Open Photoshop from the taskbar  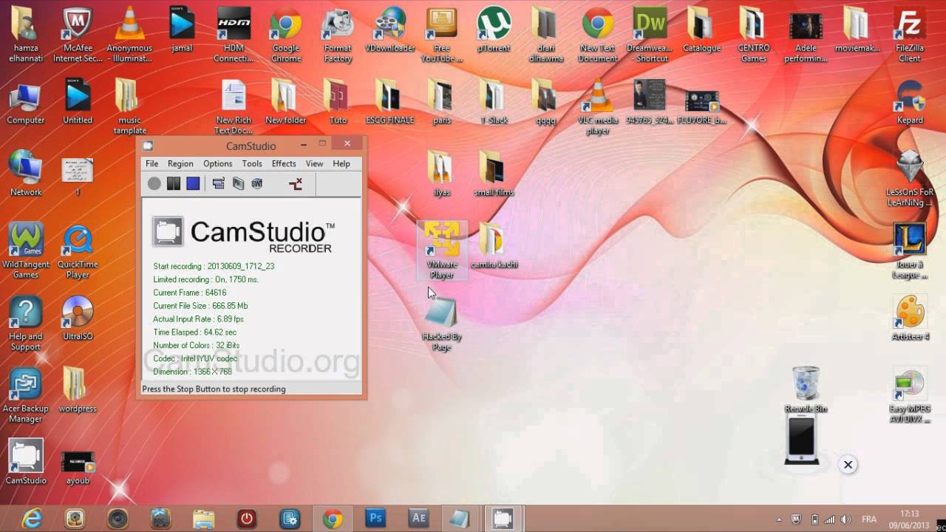pyautogui.click(x=375, y=519)
